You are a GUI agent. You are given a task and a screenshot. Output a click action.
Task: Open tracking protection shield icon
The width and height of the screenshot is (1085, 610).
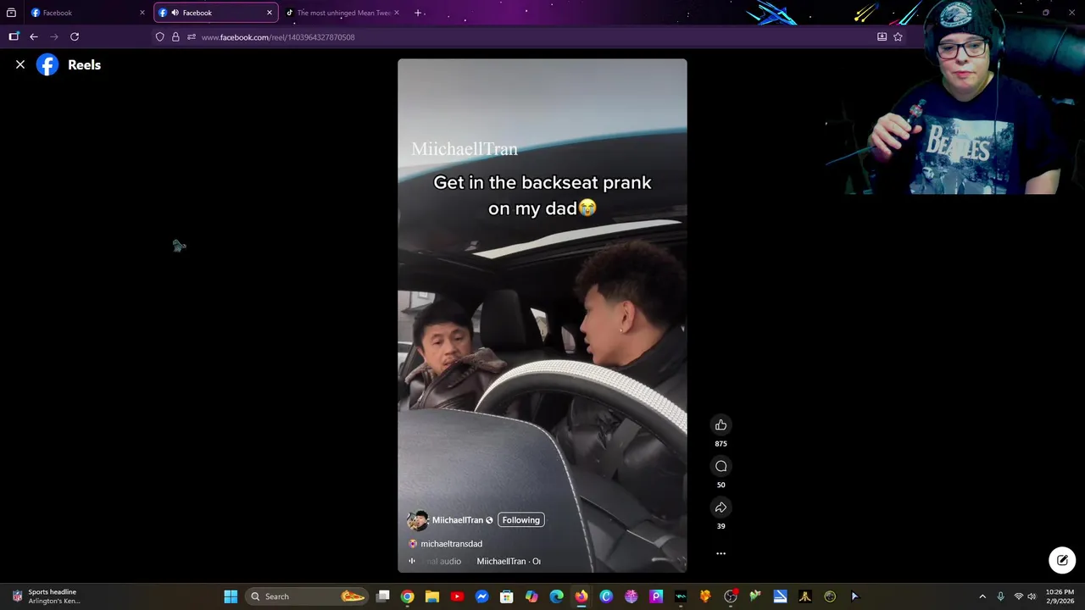(x=159, y=36)
